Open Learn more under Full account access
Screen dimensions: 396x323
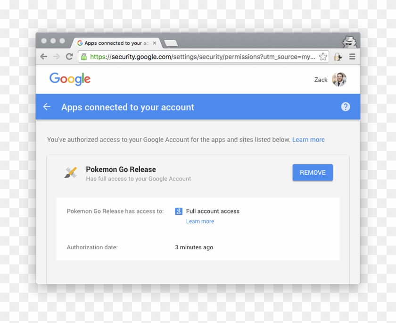200,221
